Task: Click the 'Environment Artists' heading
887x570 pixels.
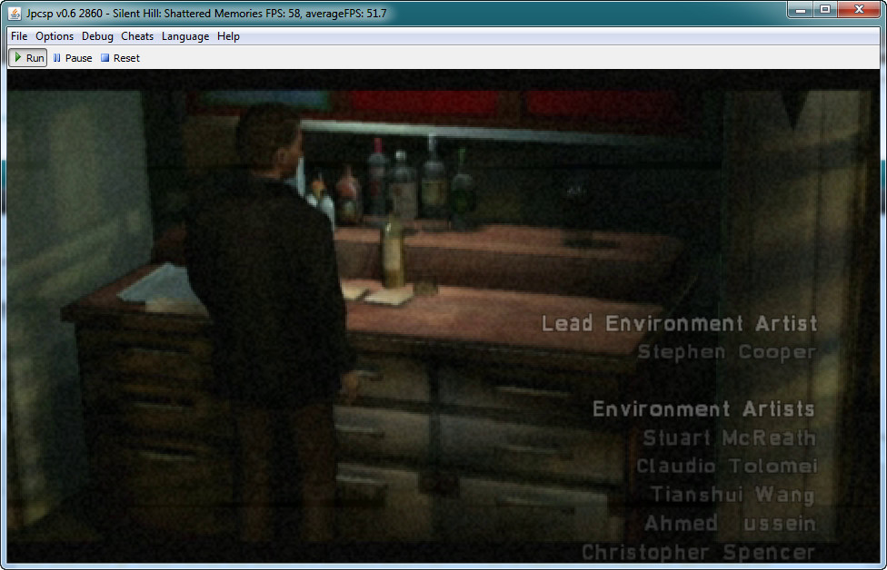Action: coord(703,408)
